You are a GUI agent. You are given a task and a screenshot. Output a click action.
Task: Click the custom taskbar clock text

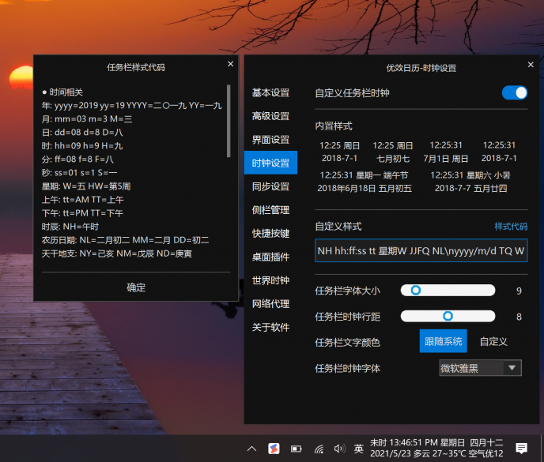tap(436, 448)
